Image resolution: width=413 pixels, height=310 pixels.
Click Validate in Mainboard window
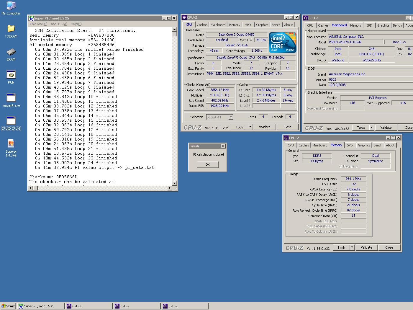pos(386,128)
